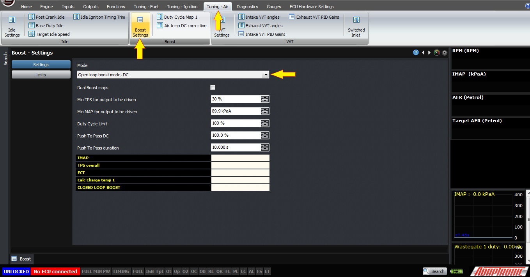530x278 pixels.
Task: Open the Post Crank Idle map
Action: click(x=46, y=17)
